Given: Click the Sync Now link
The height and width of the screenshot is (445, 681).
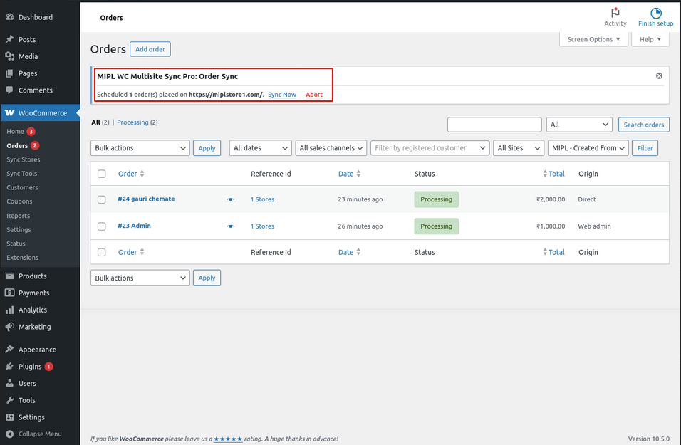Looking at the screenshot, I should 282,95.
